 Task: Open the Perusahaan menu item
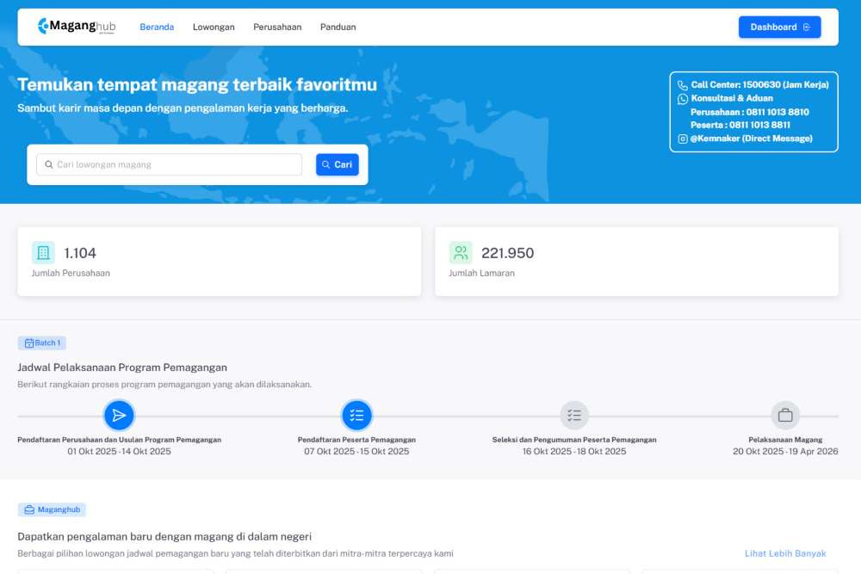(277, 27)
